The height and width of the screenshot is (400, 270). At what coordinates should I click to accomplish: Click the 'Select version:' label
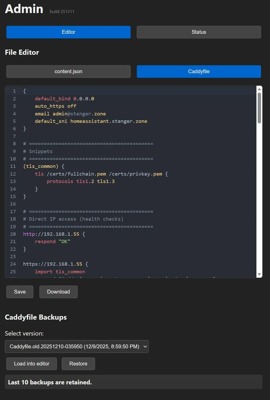(x=24, y=333)
